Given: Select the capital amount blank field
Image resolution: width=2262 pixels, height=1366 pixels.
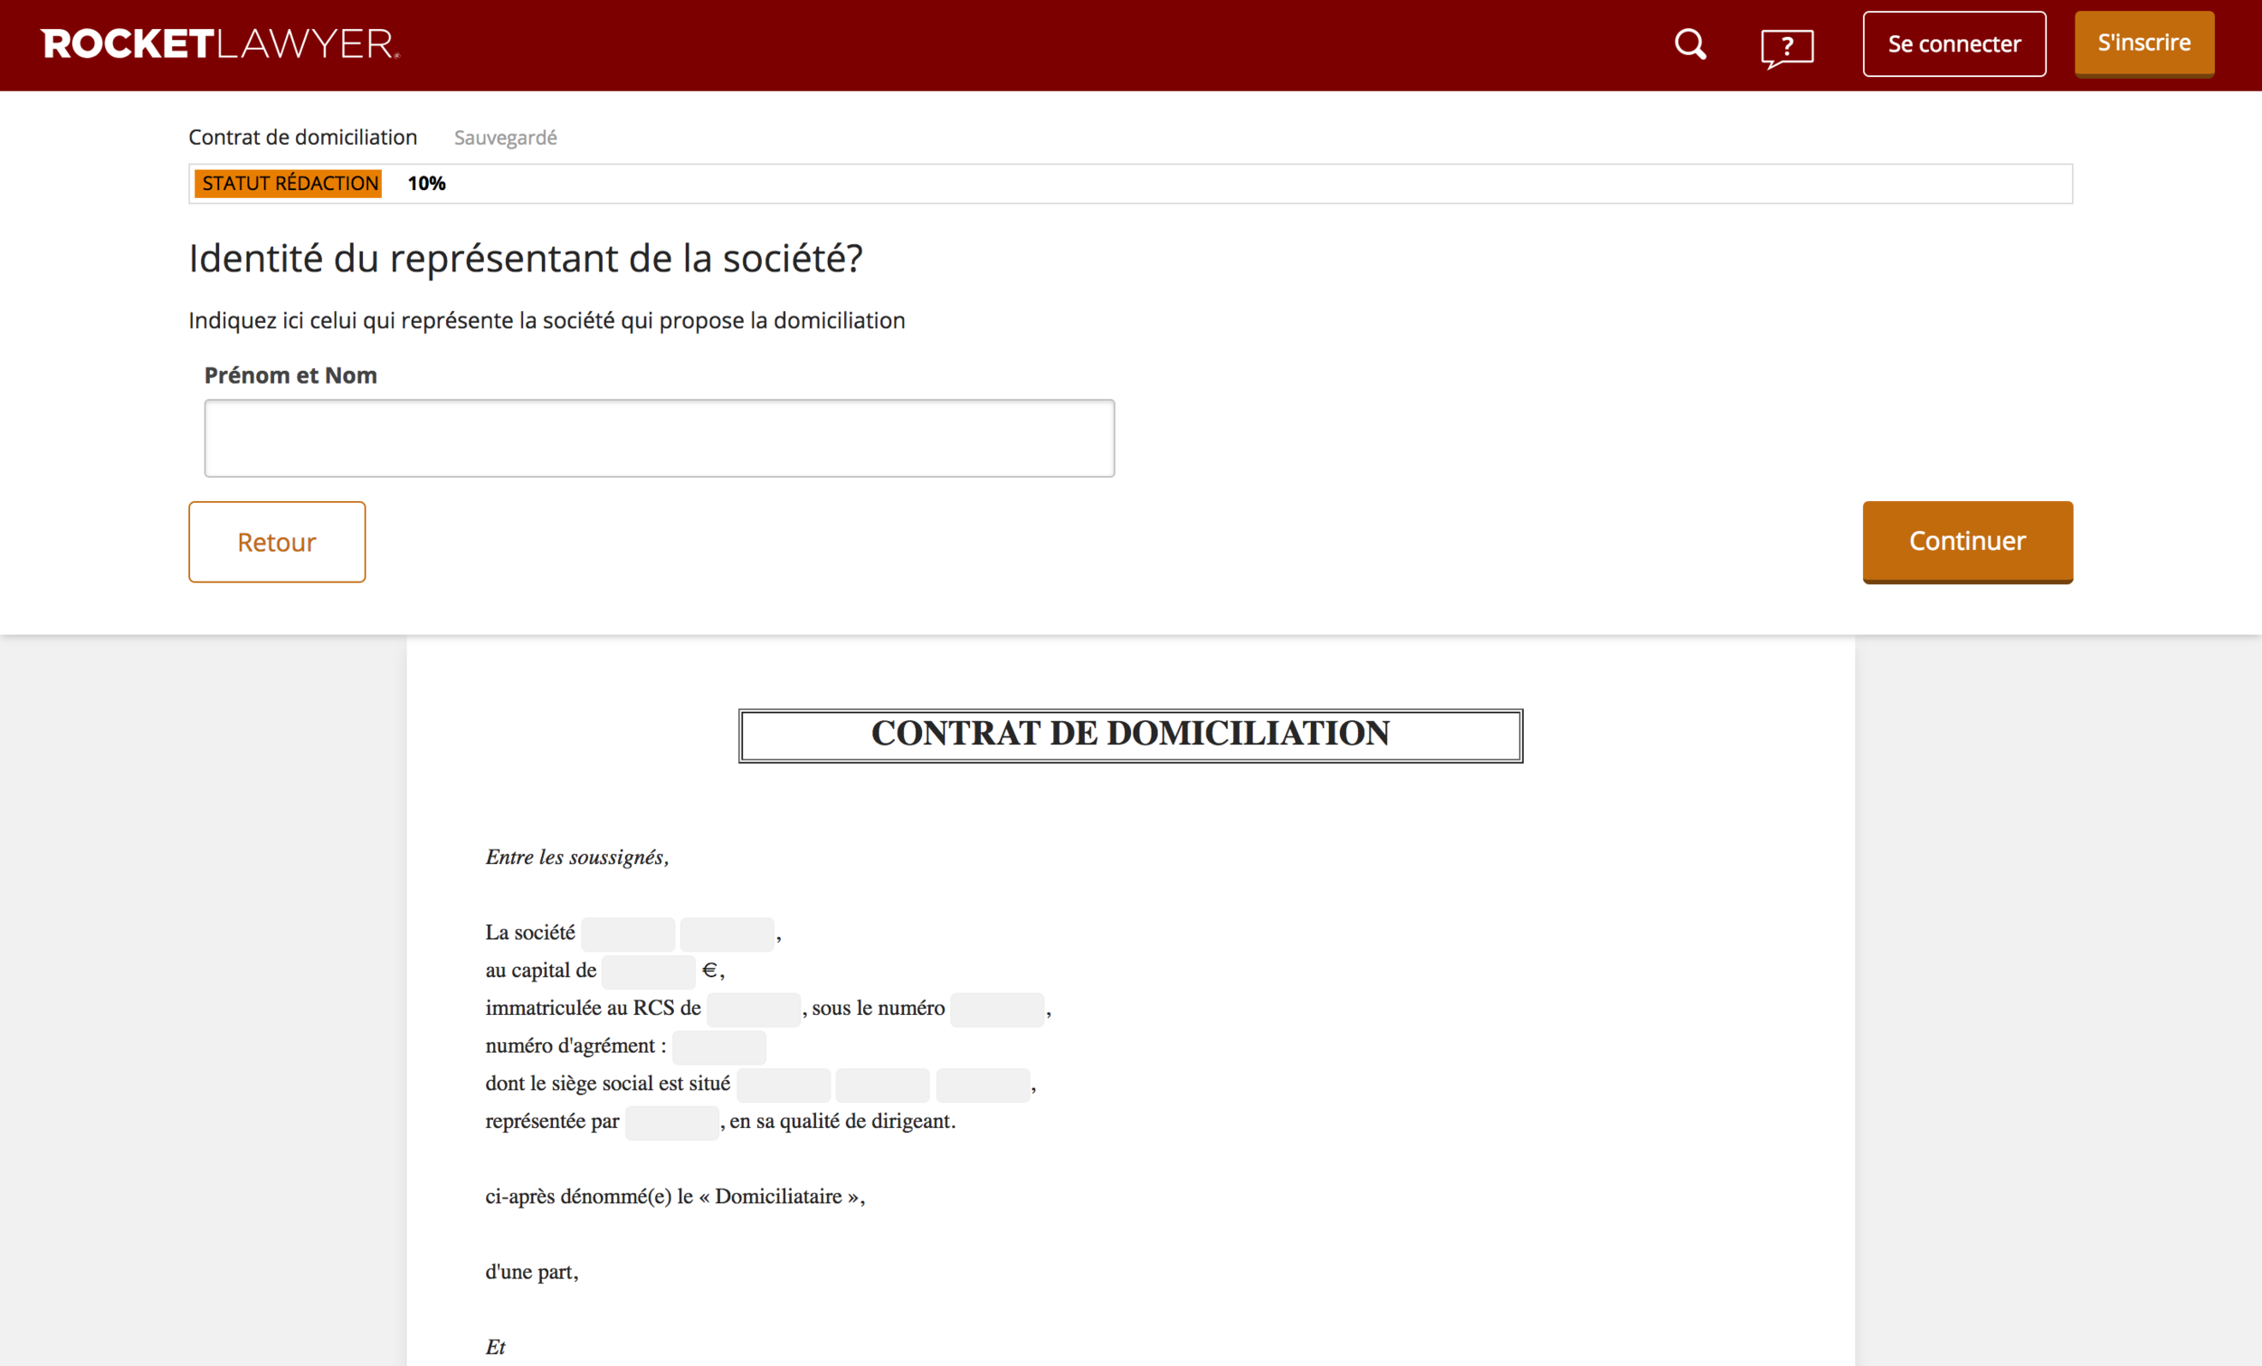Looking at the screenshot, I should 647,972.
